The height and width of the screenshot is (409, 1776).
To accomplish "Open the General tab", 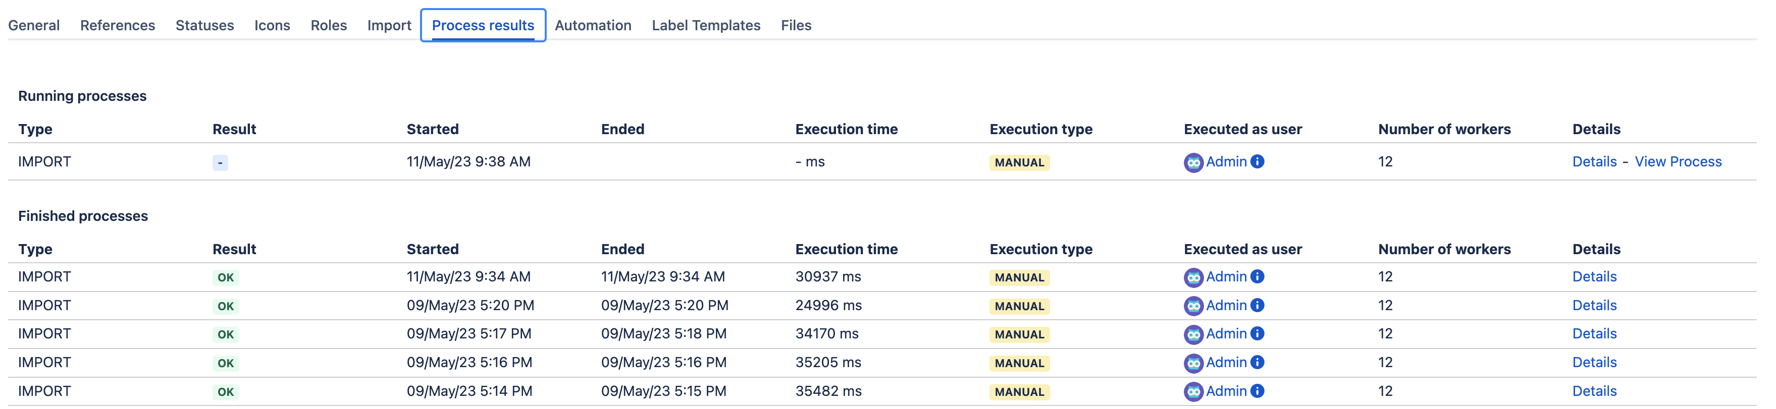I will (34, 26).
